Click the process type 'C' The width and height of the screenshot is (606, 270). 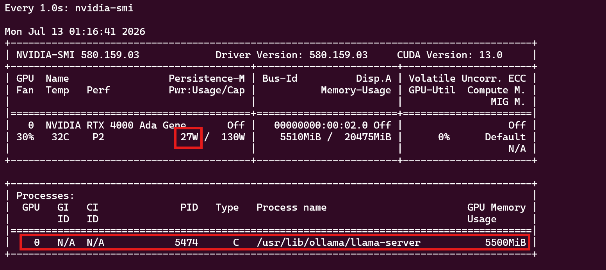tap(236, 243)
